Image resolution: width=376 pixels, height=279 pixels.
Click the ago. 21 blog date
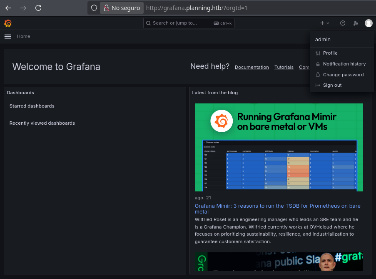click(203, 198)
